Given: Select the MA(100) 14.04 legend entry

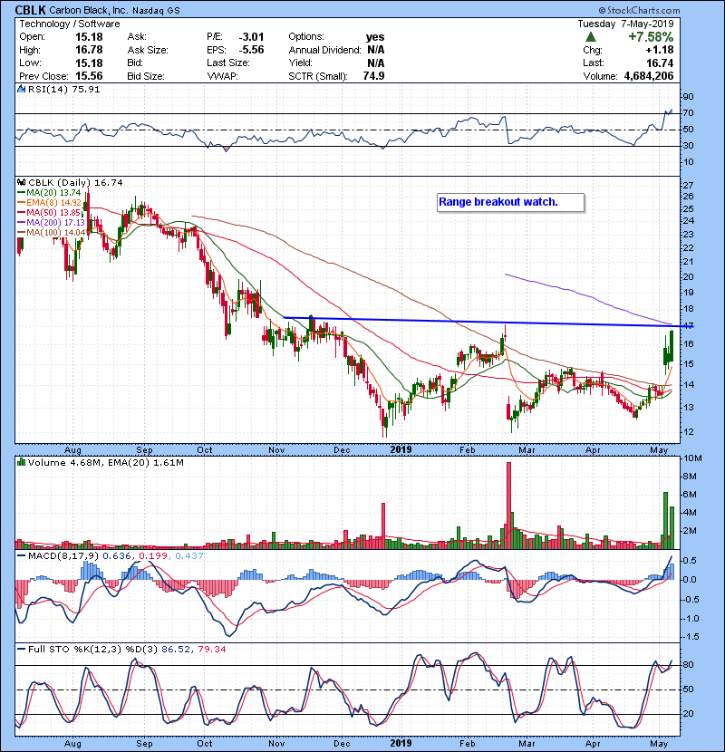Looking at the screenshot, I should [x=52, y=233].
